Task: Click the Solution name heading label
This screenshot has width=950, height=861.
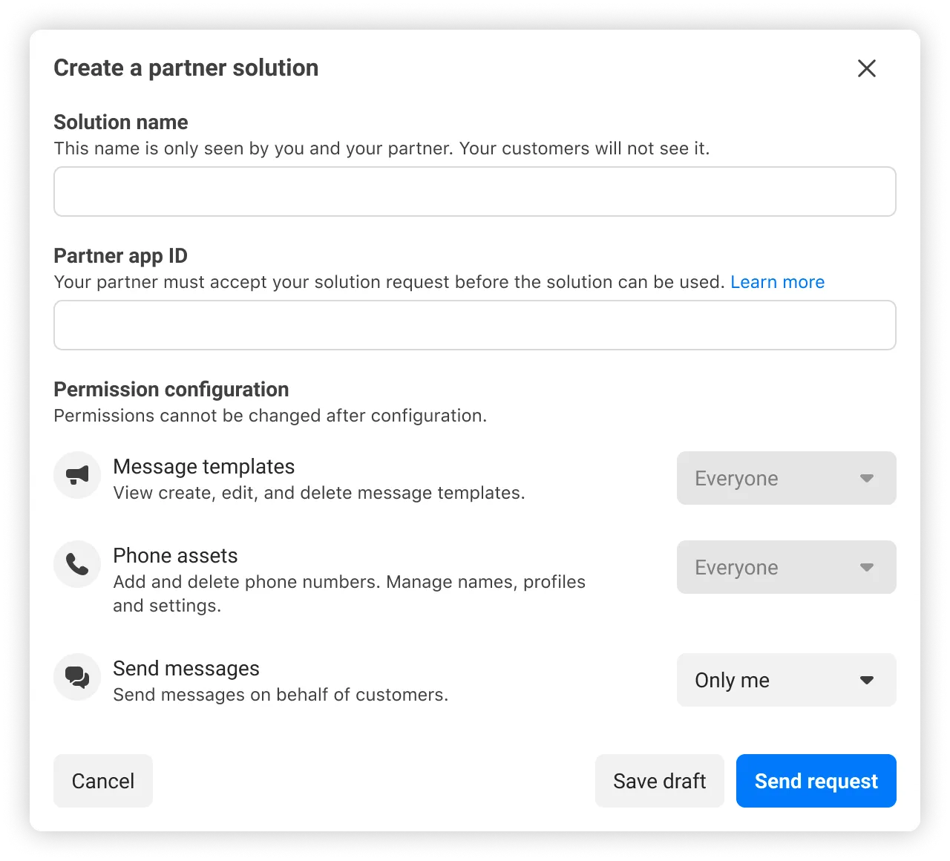Action: pos(121,122)
